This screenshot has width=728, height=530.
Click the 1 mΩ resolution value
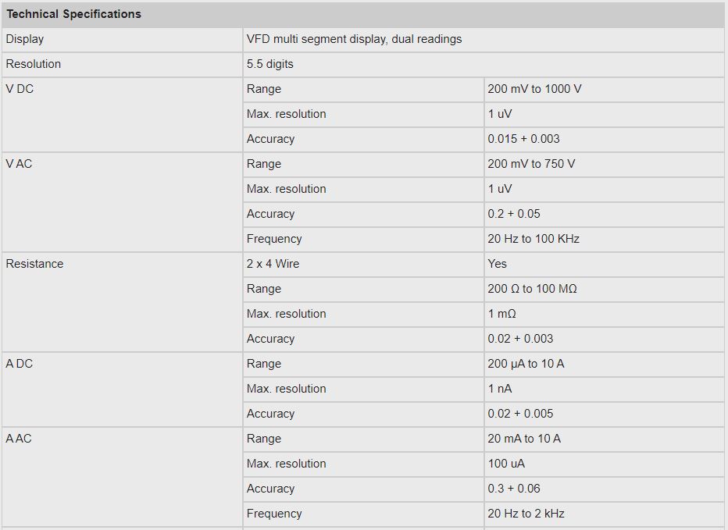[x=501, y=314]
